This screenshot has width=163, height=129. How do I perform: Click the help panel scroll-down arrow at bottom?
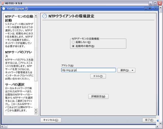[36, 113]
